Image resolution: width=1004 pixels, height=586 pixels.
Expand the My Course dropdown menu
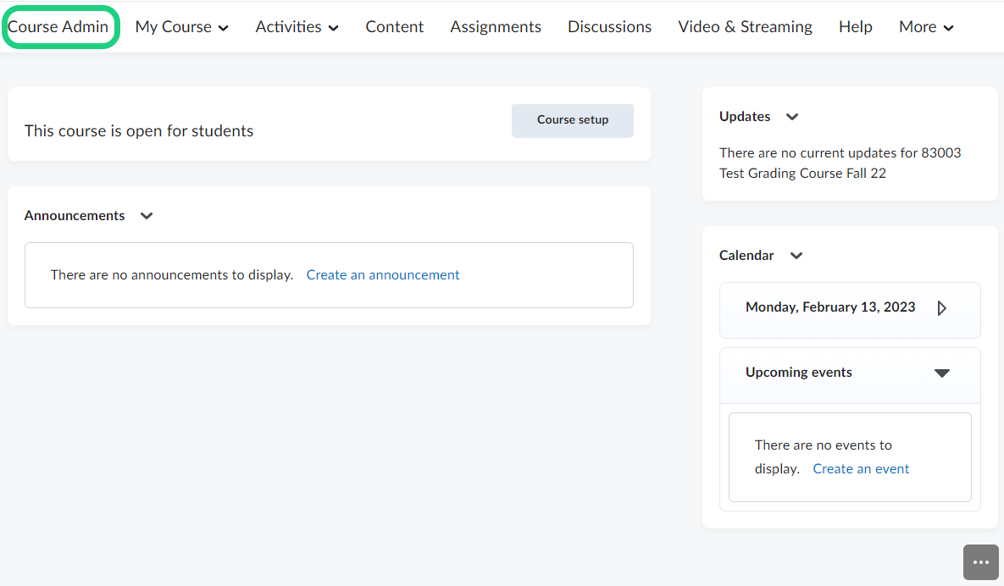[x=181, y=27]
